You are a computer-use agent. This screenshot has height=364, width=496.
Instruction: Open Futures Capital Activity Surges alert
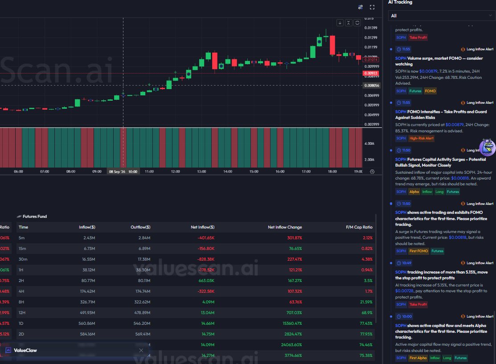[x=440, y=162]
